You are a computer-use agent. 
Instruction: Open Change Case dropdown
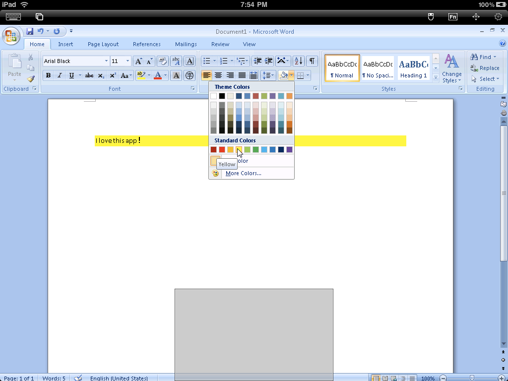pos(126,75)
